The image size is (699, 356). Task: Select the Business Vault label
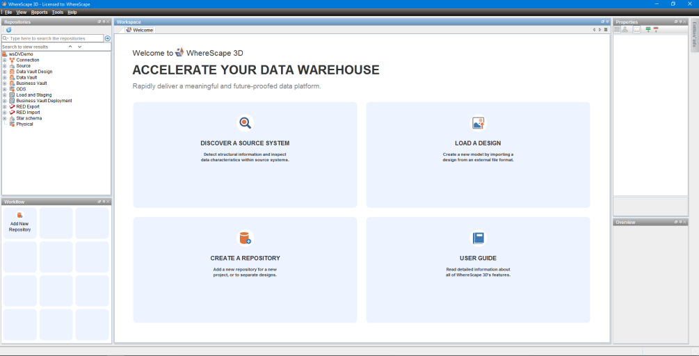coord(32,83)
